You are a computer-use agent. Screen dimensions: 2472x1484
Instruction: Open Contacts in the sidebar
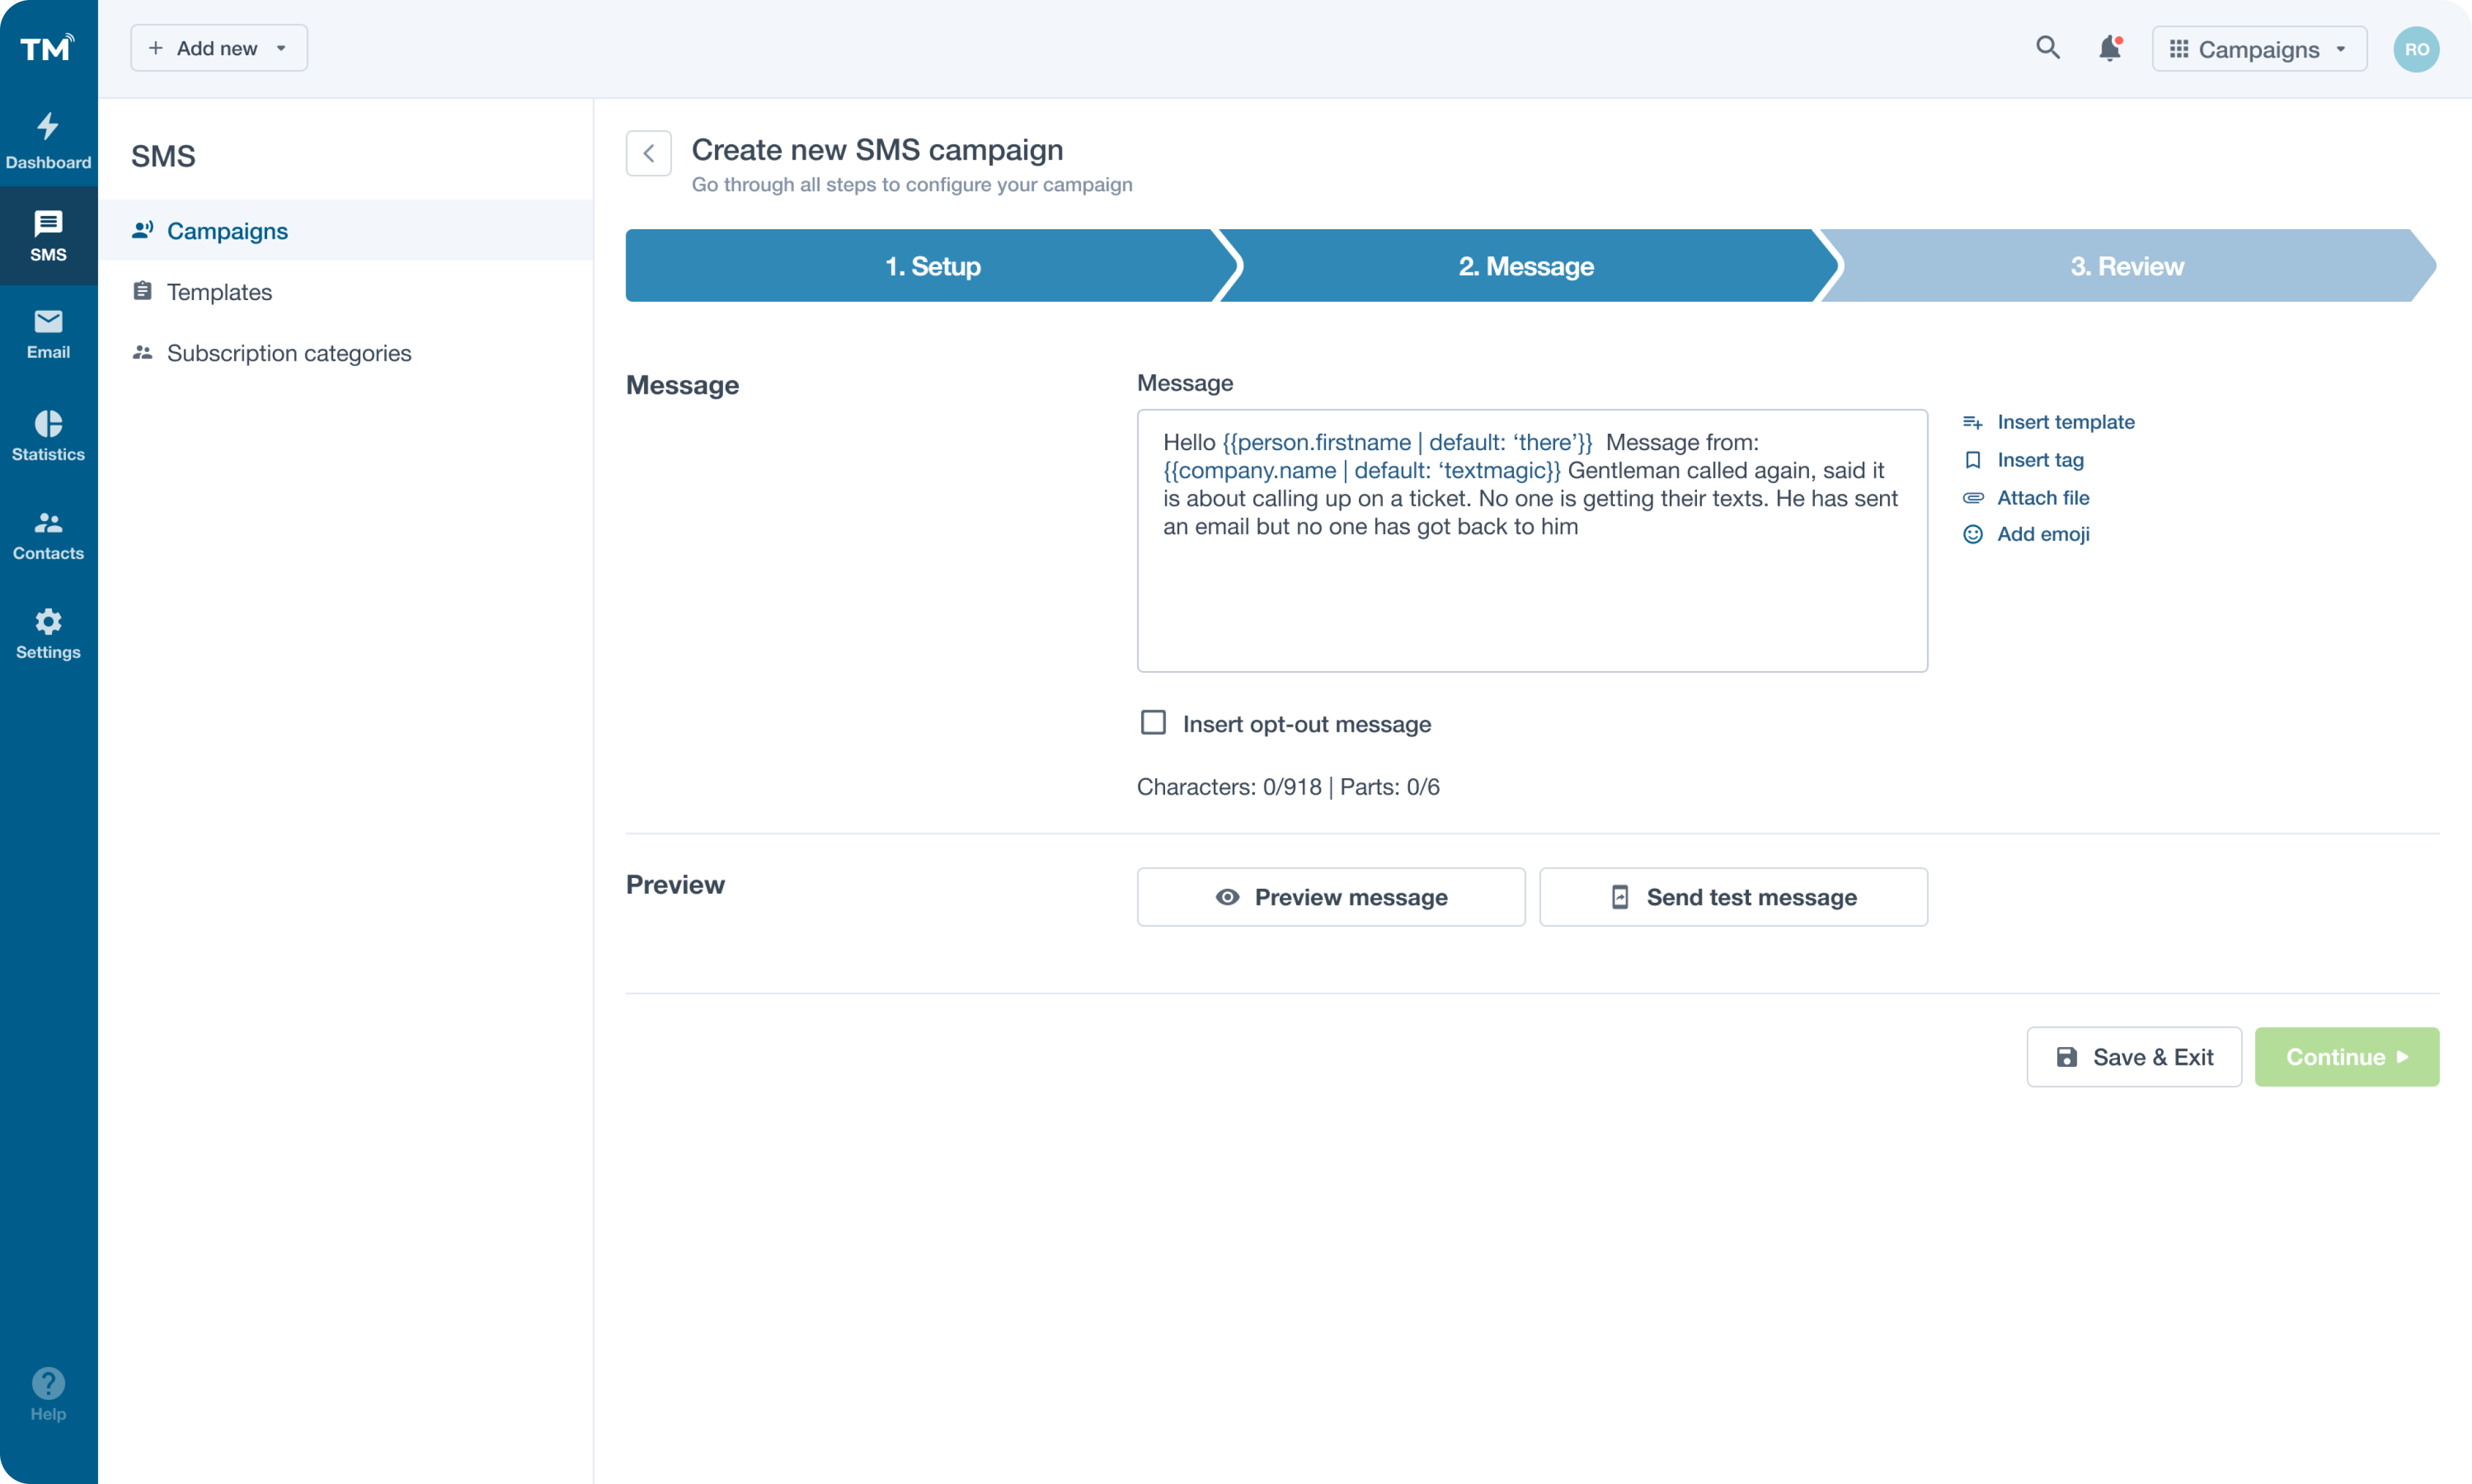click(48, 536)
